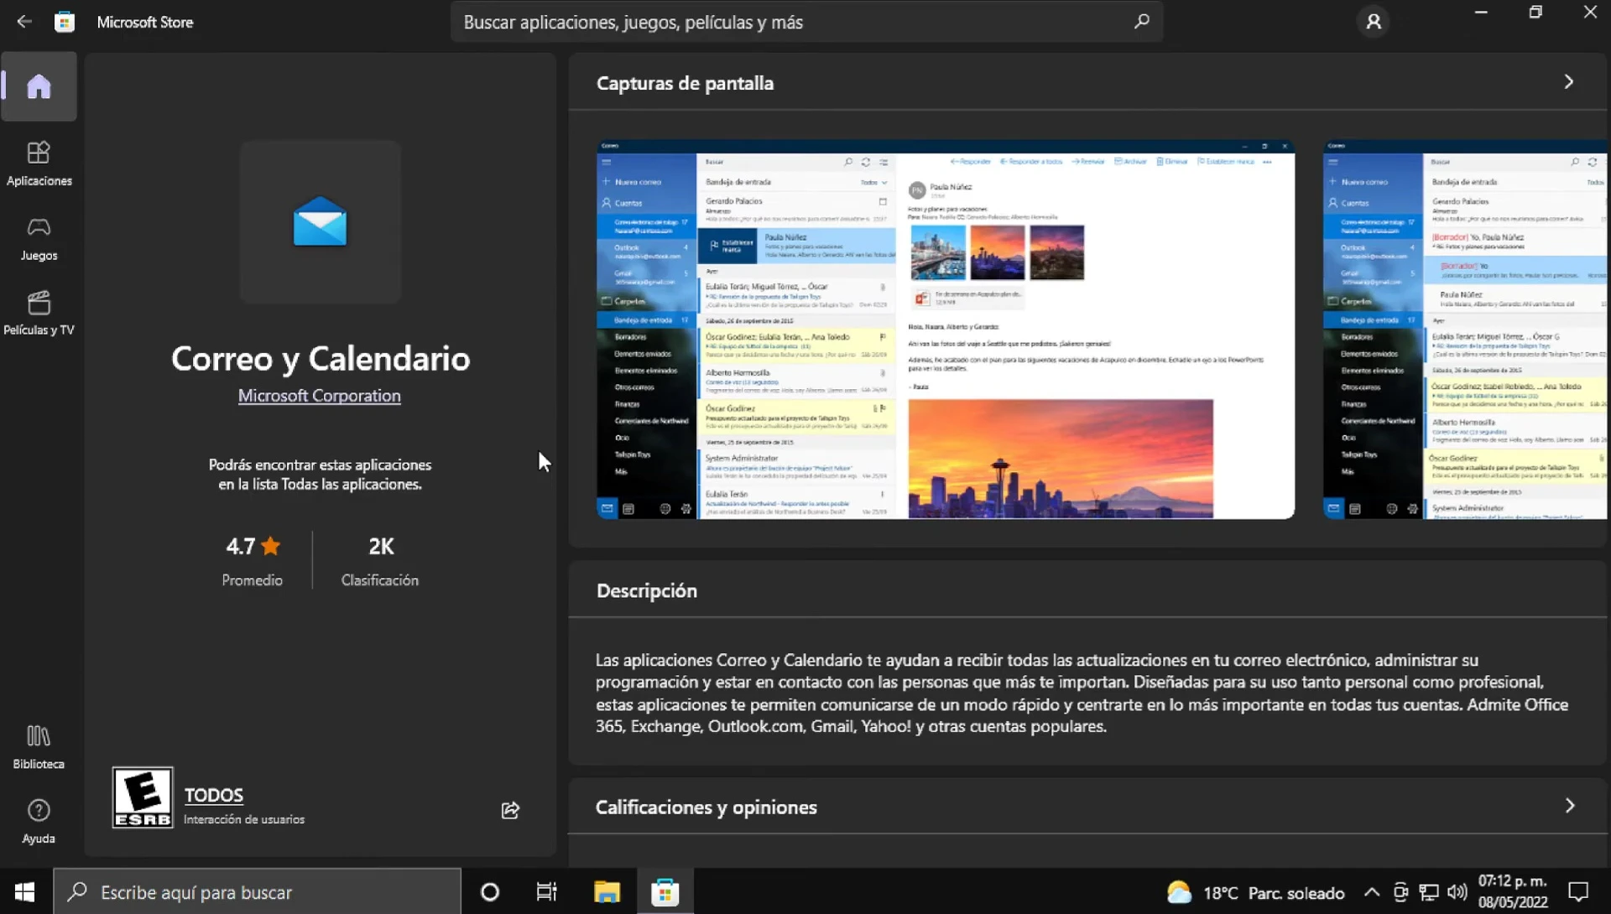Open Task View in taskbar
Screen dimensions: 1611x914
click(x=547, y=891)
